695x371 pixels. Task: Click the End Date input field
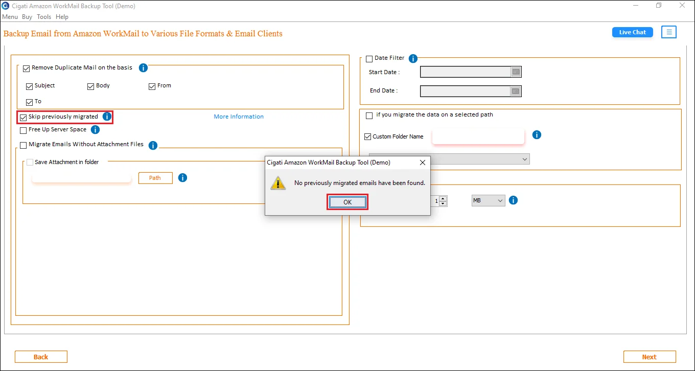click(x=466, y=91)
